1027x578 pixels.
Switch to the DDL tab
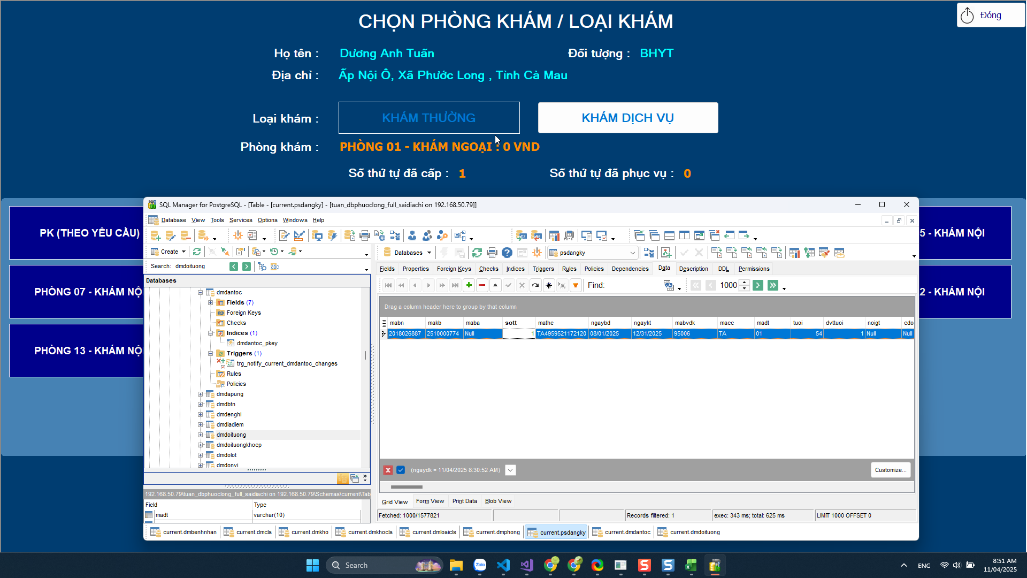(723, 269)
